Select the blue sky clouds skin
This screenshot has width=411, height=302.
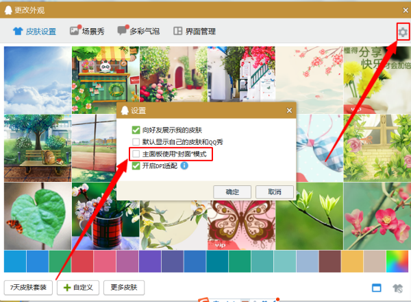coord(38,80)
